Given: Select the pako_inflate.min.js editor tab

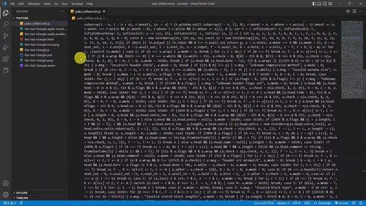Looking at the screenshot, I should pyautogui.click(x=87, y=11).
